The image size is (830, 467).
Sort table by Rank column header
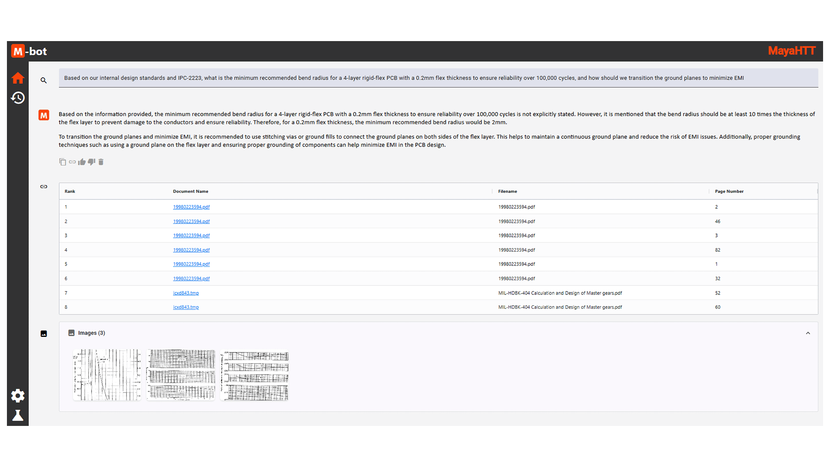pyautogui.click(x=70, y=191)
